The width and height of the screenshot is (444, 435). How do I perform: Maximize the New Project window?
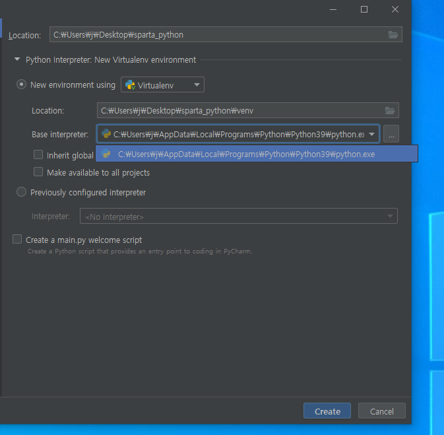364,9
